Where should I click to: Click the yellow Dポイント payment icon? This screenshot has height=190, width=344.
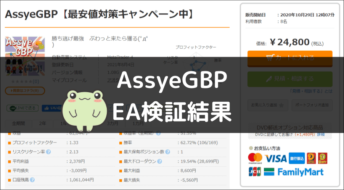[x=323, y=158]
